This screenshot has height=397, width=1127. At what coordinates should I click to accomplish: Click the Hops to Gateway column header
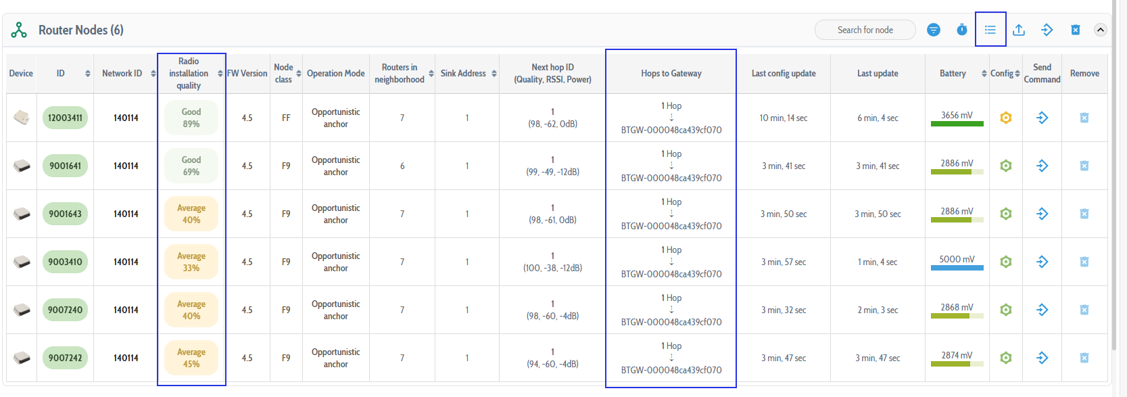671,74
